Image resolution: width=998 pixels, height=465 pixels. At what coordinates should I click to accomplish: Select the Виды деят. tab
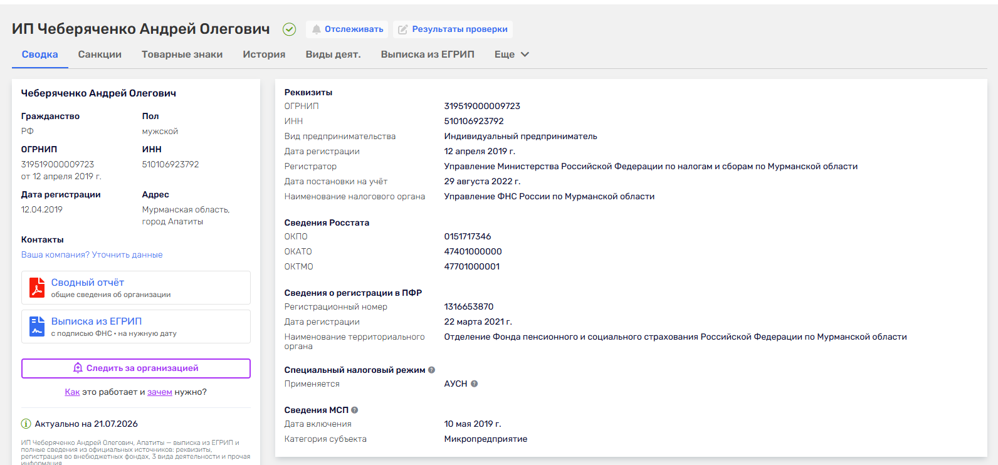coord(333,55)
